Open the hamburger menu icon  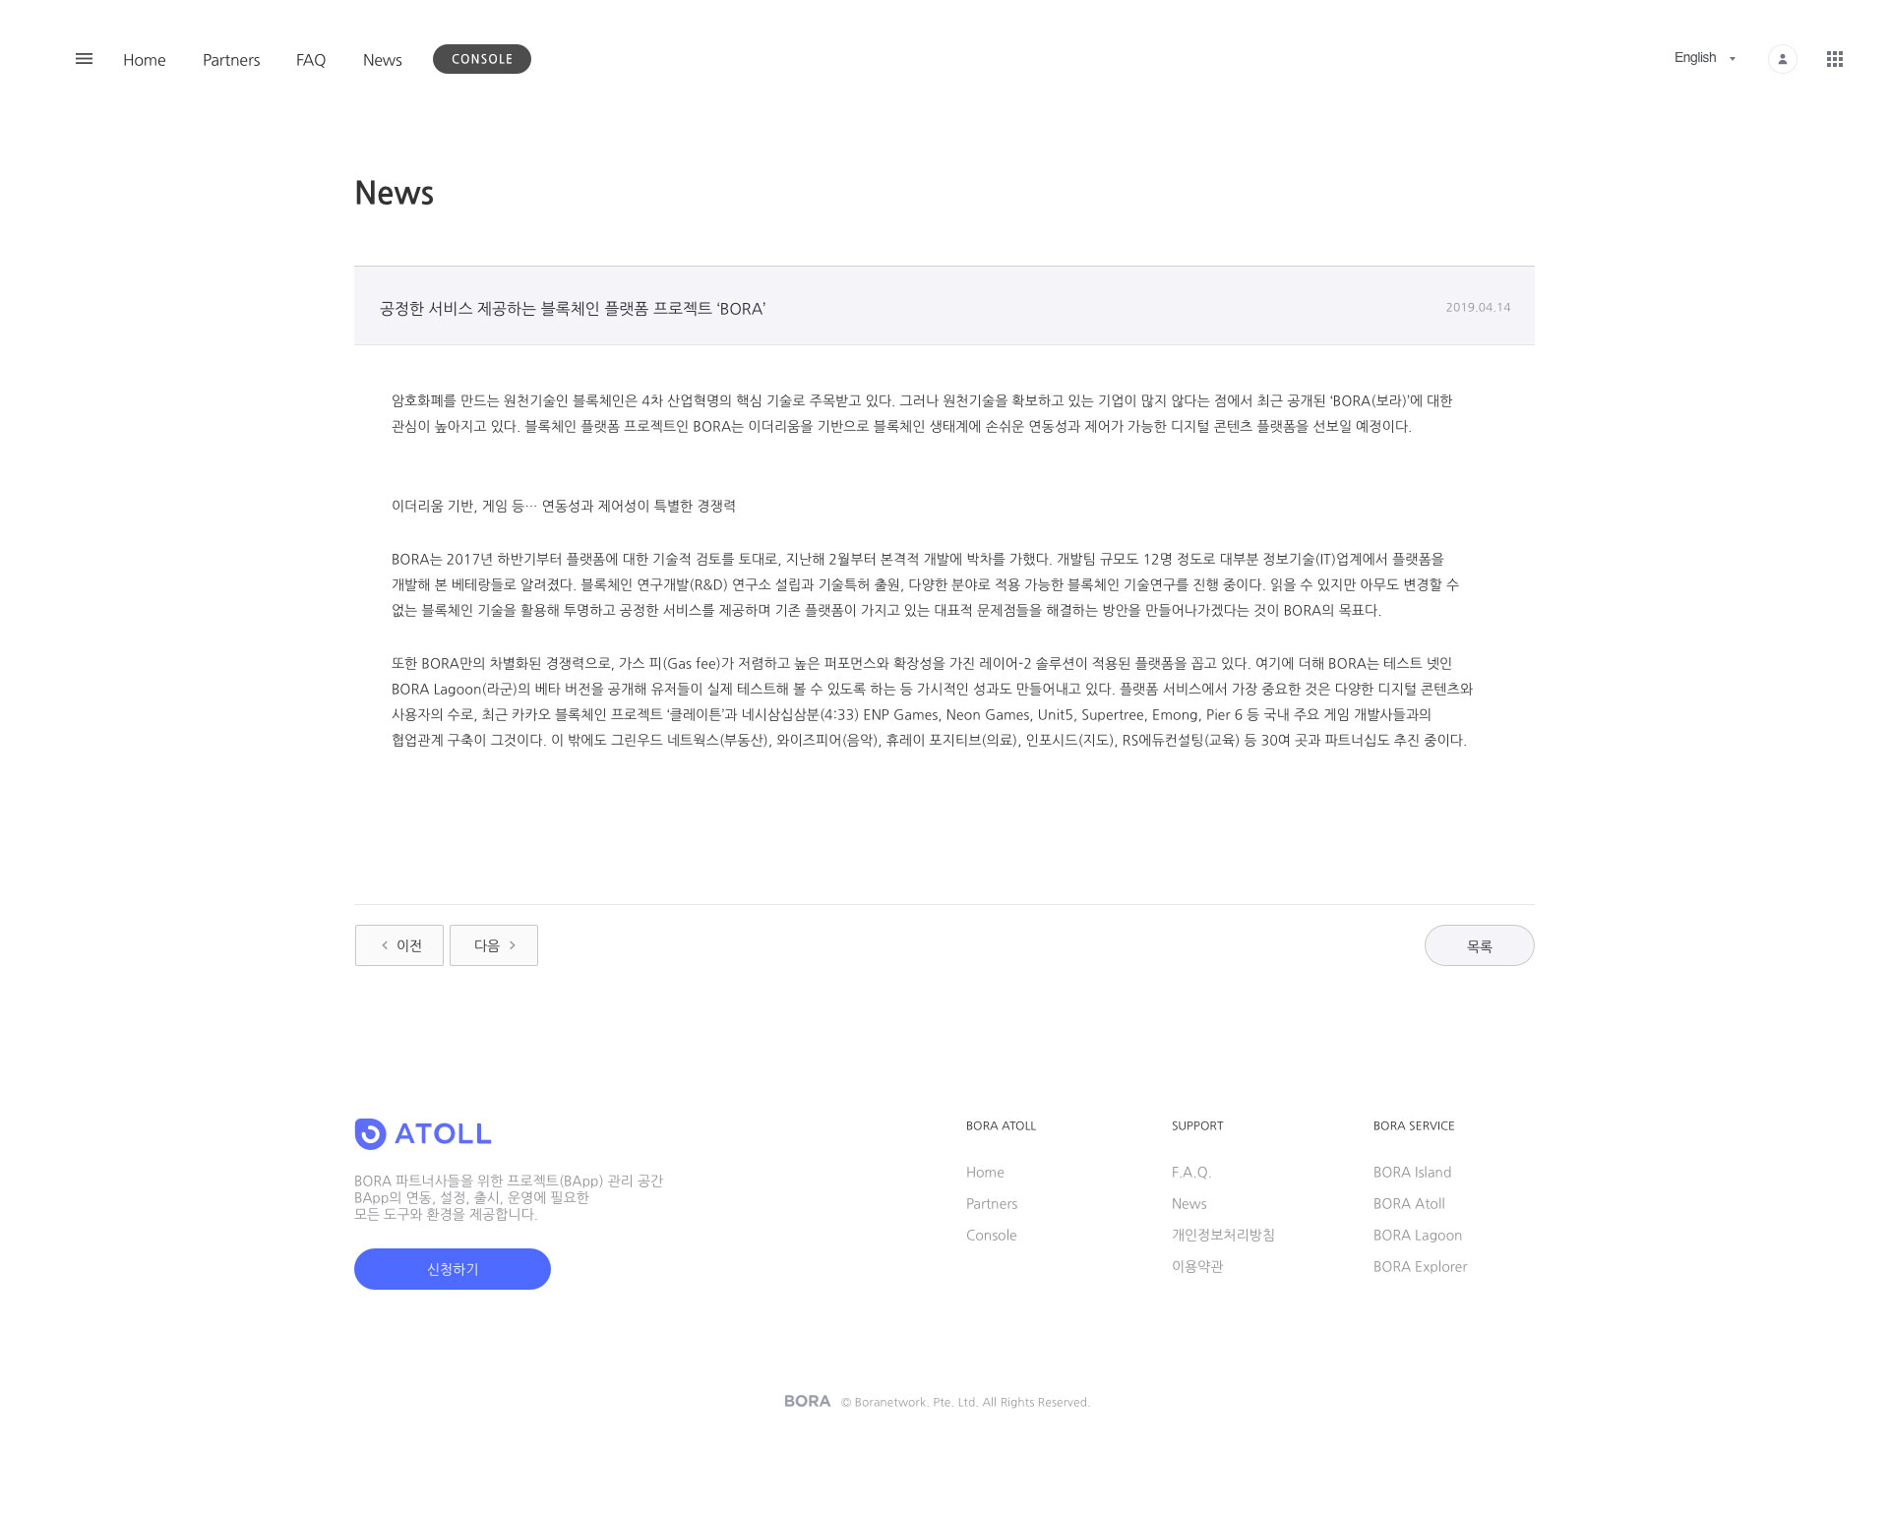click(x=84, y=59)
